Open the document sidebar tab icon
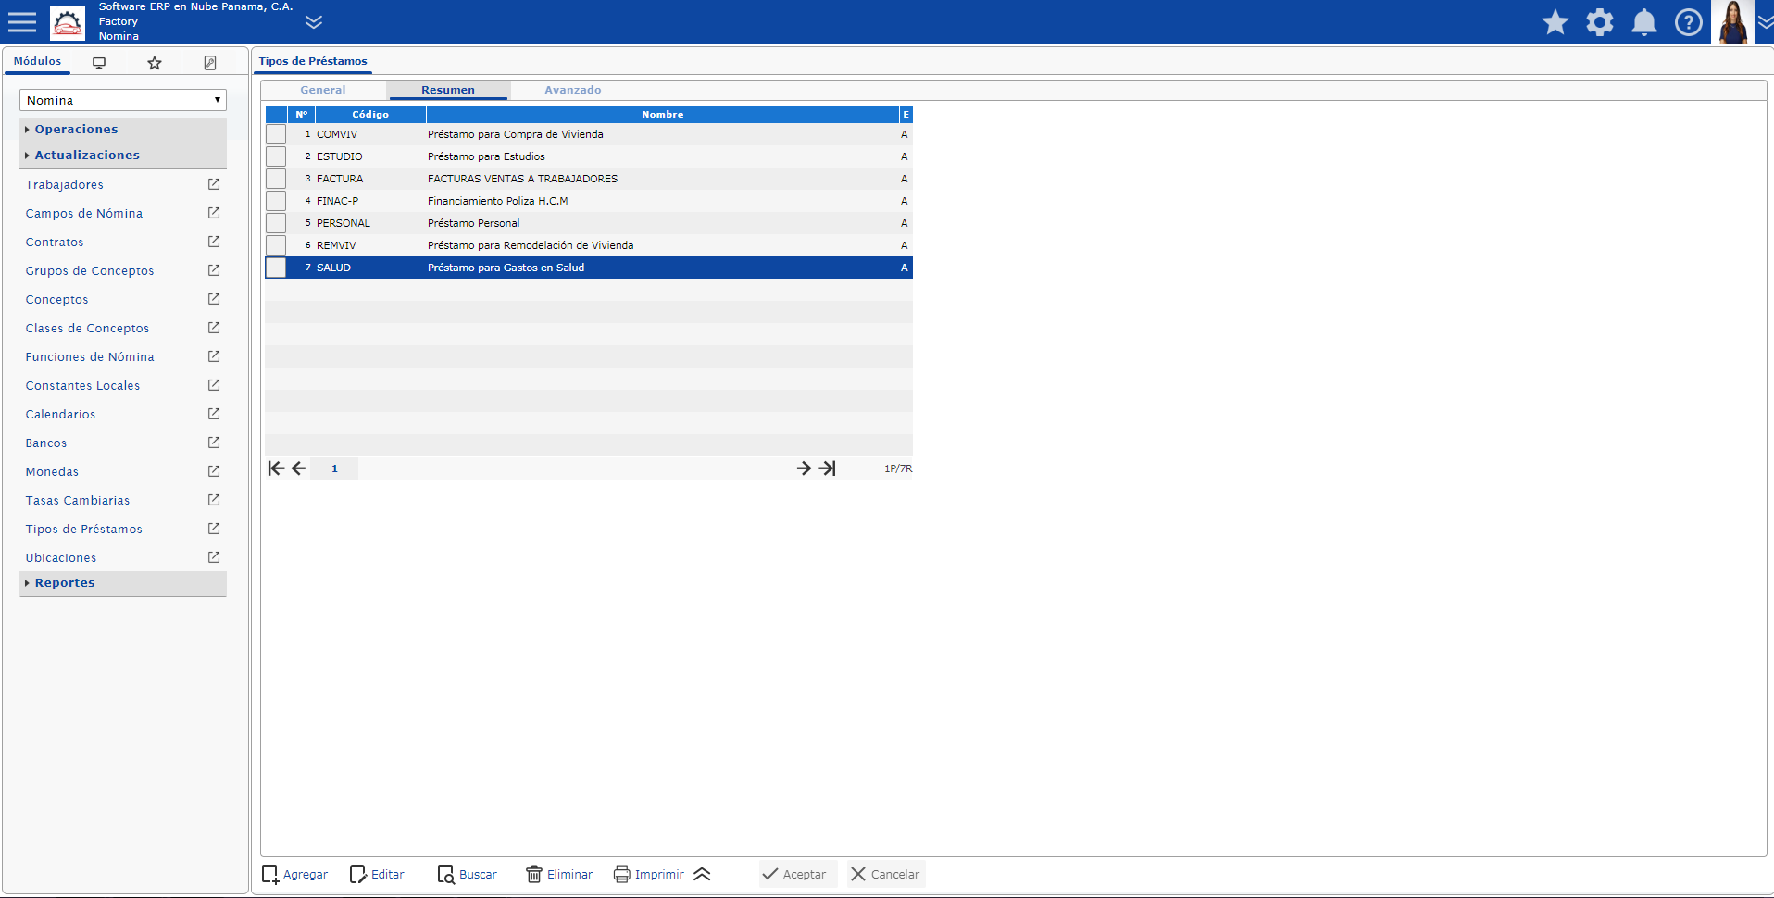Screen dimensions: 1774x898 (x=210, y=62)
